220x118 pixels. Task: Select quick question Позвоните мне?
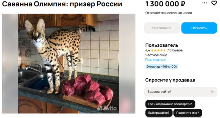(188, 113)
